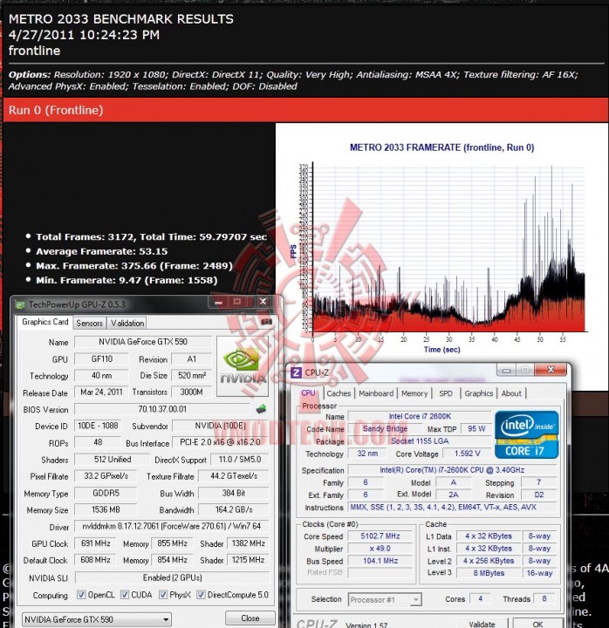The height and width of the screenshot is (628, 609).
Task: Click the NVIDIA SLI field Enabled (2 GPUs)
Action: (x=172, y=577)
